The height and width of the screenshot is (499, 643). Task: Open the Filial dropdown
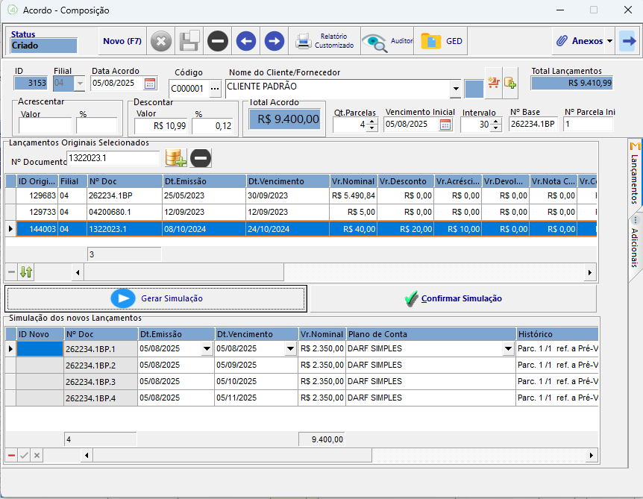[x=80, y=84]
